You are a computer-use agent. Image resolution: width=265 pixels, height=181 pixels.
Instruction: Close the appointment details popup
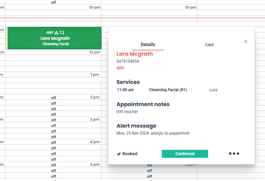246,41
